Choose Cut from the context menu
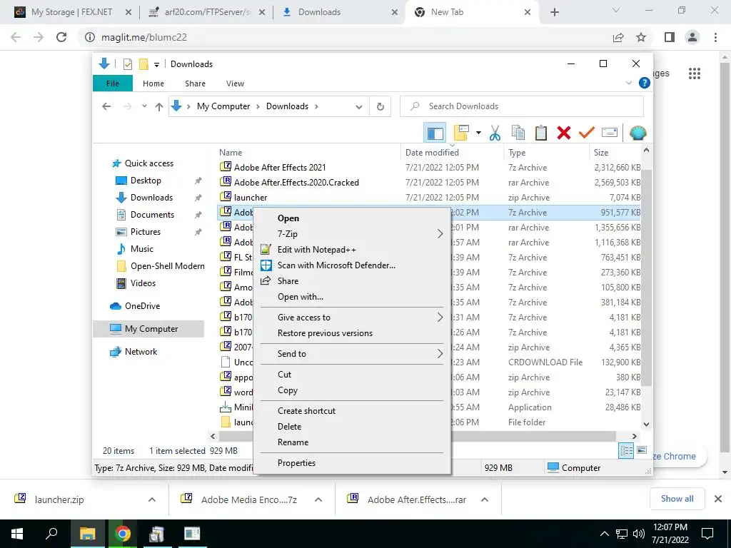 353,375
